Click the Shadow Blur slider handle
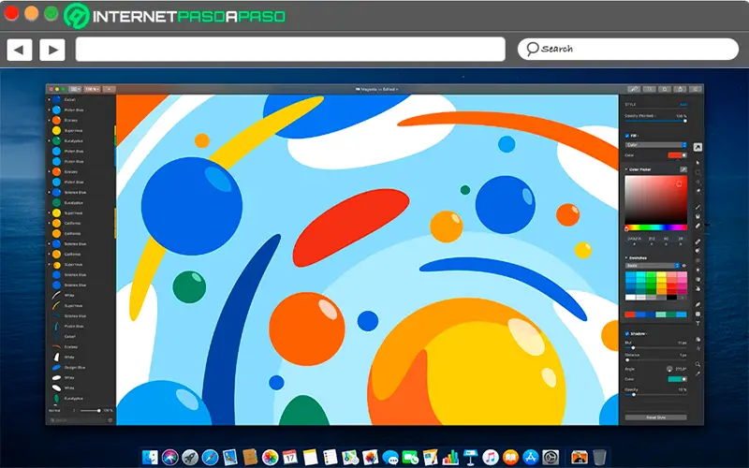This screenshot has height=468, width=749. point(633,347)
